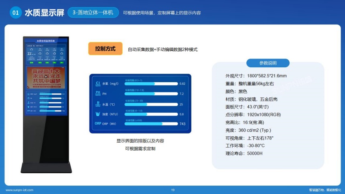The height and width of the screenshot is (194, 345).
Task: Click the Cl residual chlorine icon
Action: coord(98,84)
